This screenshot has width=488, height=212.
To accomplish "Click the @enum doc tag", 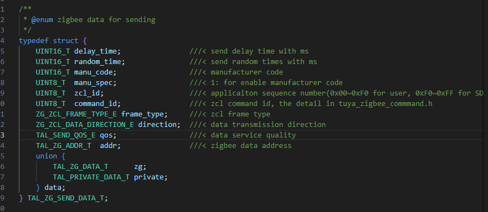I will (x=42, y=20).
